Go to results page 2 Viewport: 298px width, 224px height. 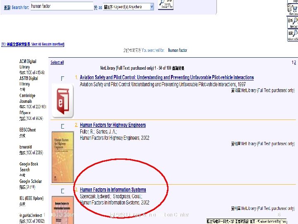click(x=295, y=63)
